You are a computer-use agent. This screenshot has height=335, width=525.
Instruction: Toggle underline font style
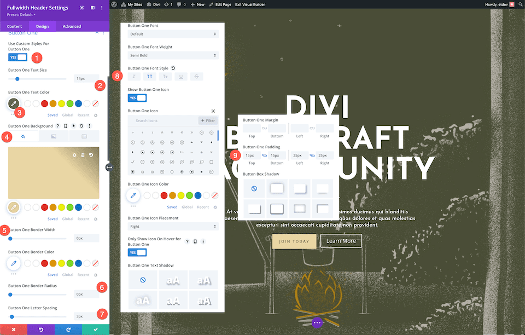[181, 77]
